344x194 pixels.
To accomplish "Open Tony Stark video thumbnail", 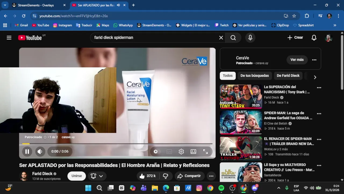I will click(x=241, y=96).
